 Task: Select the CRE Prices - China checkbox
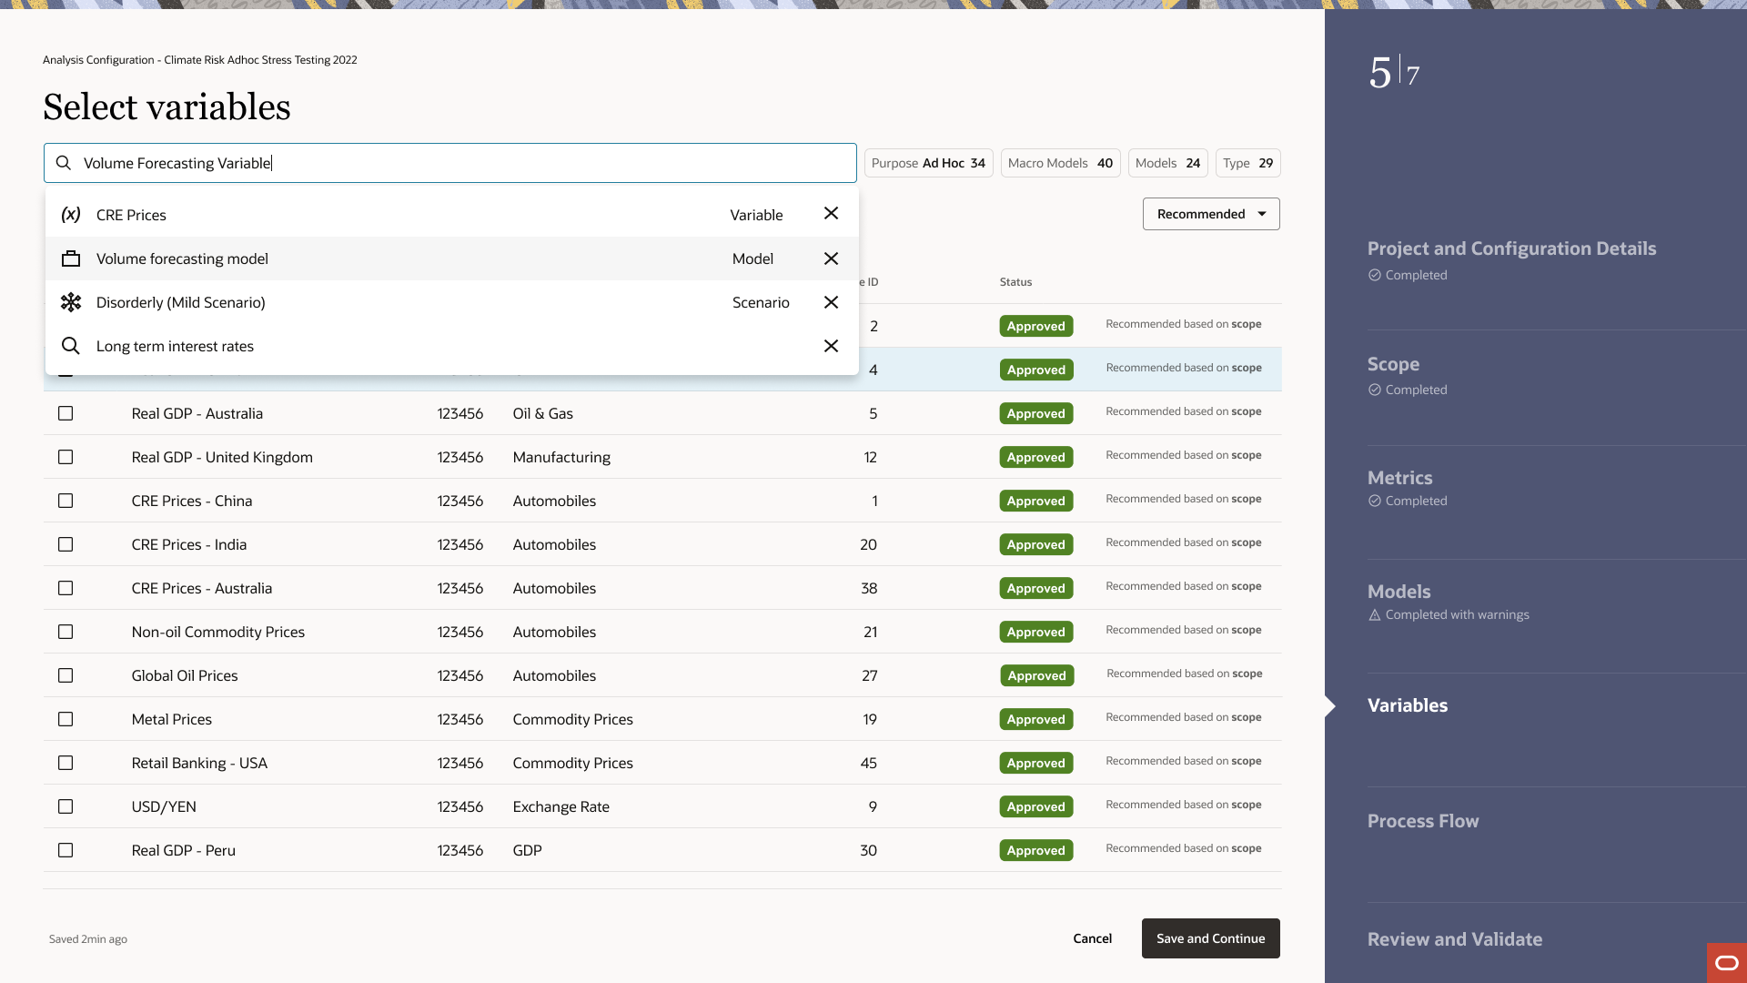point(66,501)
